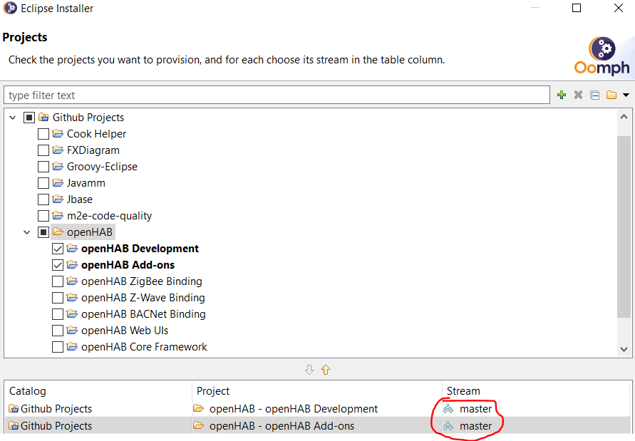Viewport: 635px width, 441px height.
Task: Uncheck the openHAB Development checkbox
Action: (58, 249)
